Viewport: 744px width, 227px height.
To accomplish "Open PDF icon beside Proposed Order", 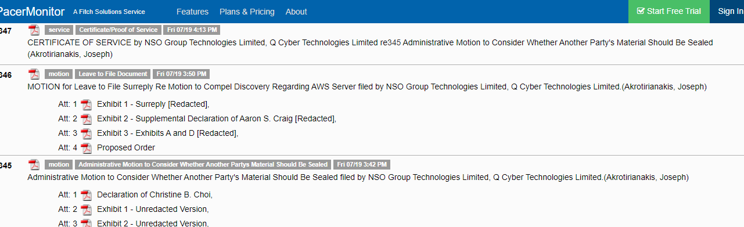I will coord(87,148).
